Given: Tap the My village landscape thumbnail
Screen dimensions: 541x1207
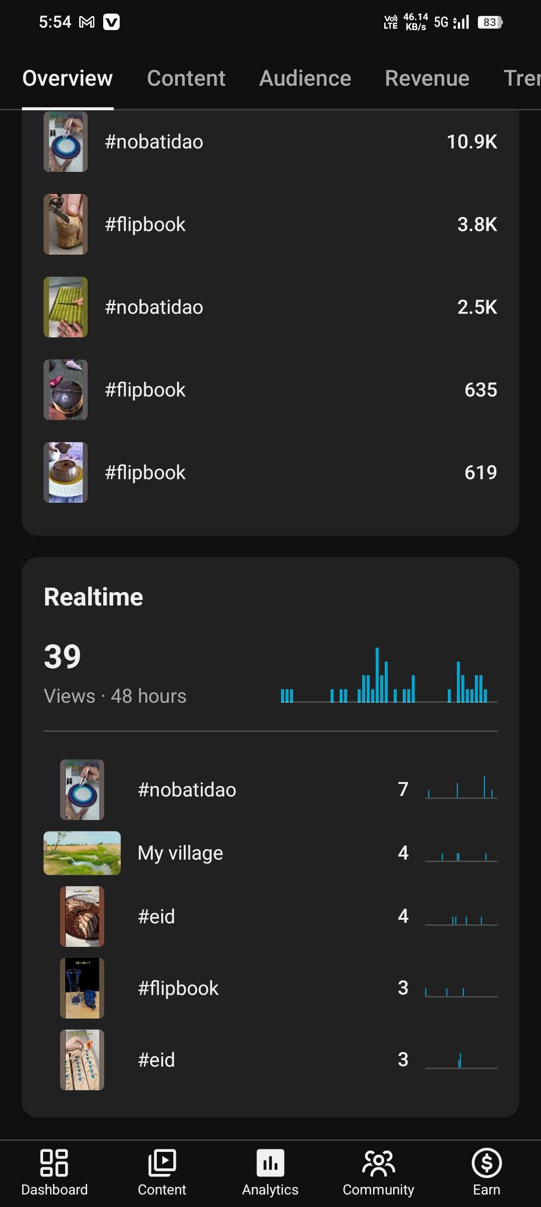Looking at the screenshot, I should click(x=82, y=853).
